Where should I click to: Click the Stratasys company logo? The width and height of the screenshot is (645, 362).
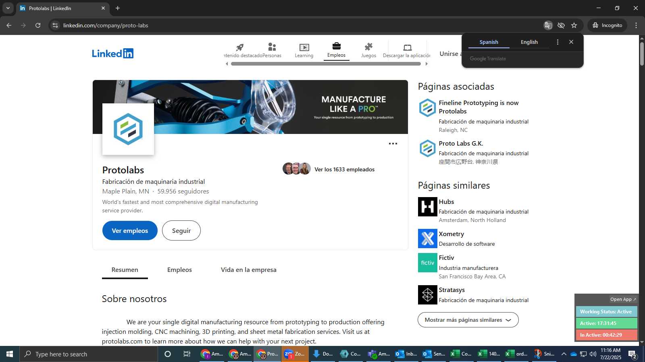tap(427, 295)
